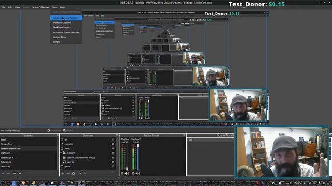The image size is (332, 186).
Task: Collapse the facecam group in Sources
Action: pyautogui.click(x=61, y=153)
